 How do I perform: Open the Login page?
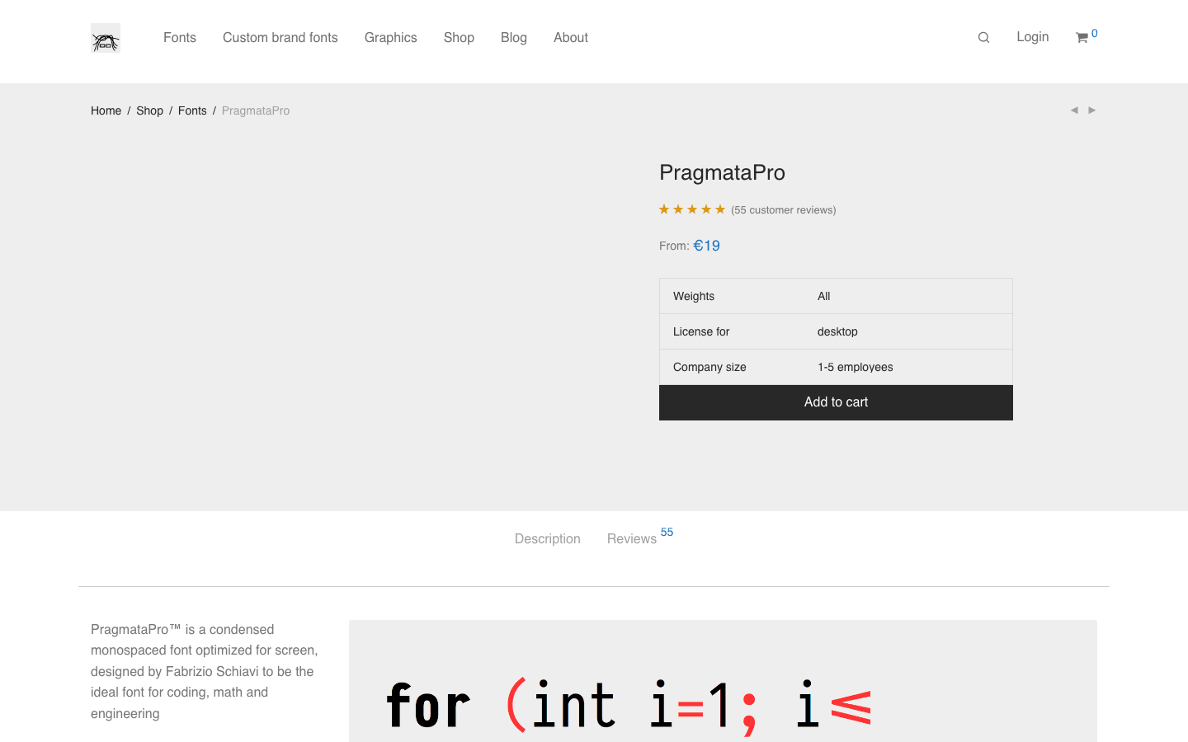click(1032, 37)
